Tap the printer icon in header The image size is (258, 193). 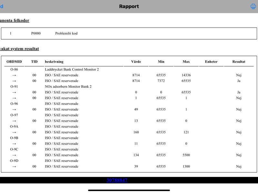[x=253, y=6]
